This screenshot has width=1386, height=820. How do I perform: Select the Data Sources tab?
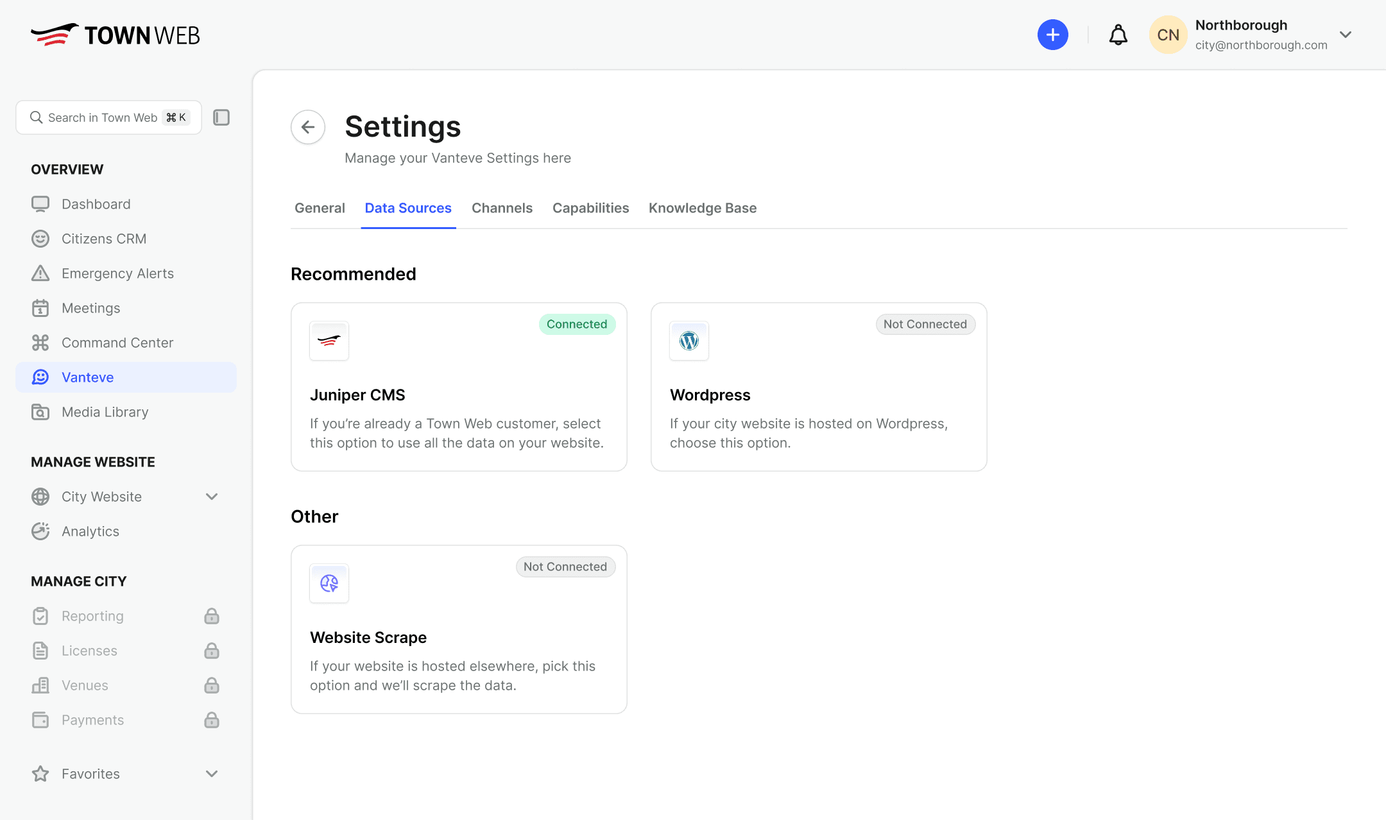pyautogui.click(x=408, y=208)
